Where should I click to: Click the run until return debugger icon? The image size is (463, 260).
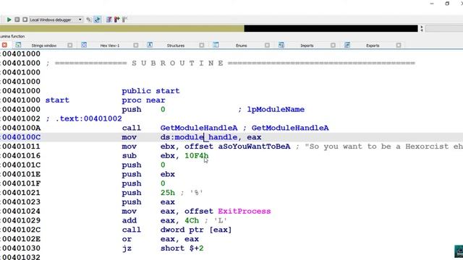124,19
